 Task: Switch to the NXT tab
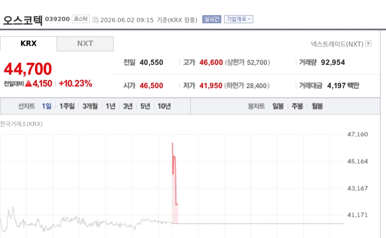(x=85, y=44)
